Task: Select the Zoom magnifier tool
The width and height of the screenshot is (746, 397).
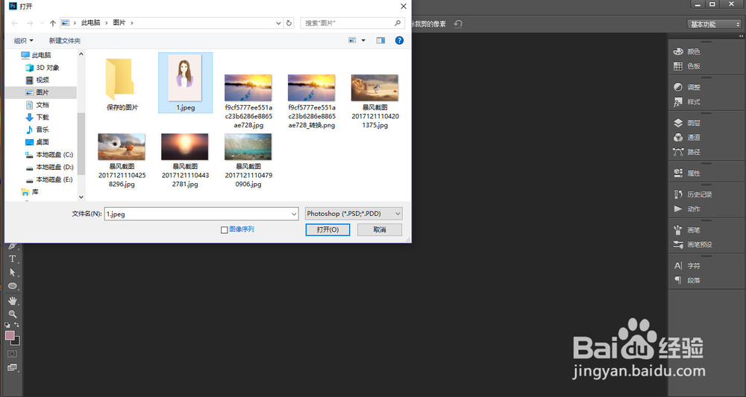Action: (x=13, y=314)
